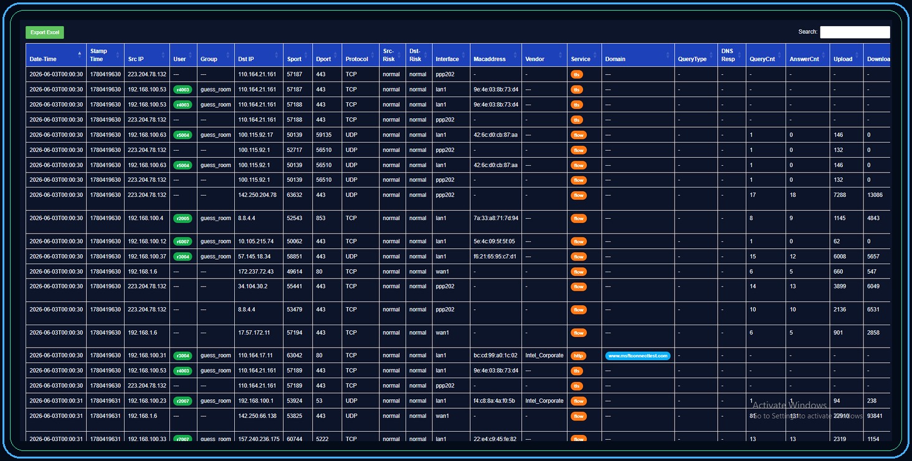The height and width of the screenshot is (461, 912).
Task: Select destination IP 172.237.72.43
Action: click(256, 272)
